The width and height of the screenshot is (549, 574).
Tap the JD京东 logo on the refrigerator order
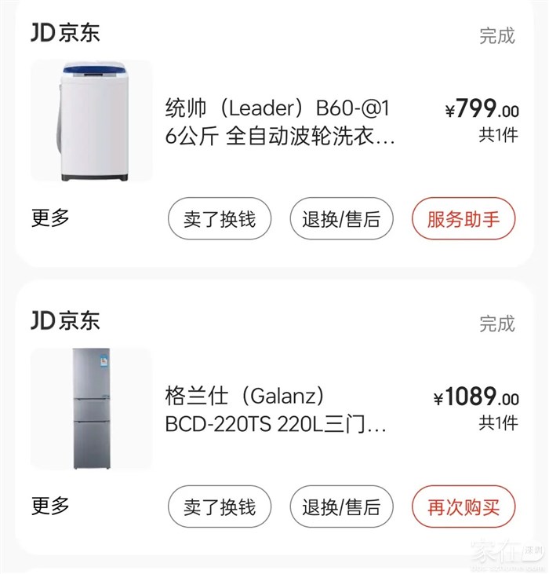pos(66,320)
